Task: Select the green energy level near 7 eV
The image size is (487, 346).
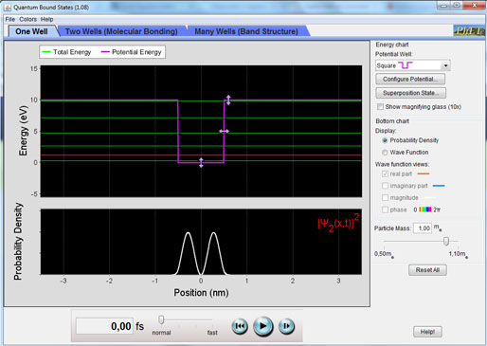Action: (x=201, y=118)
